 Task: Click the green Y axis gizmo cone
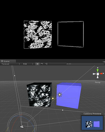(98, 70)
